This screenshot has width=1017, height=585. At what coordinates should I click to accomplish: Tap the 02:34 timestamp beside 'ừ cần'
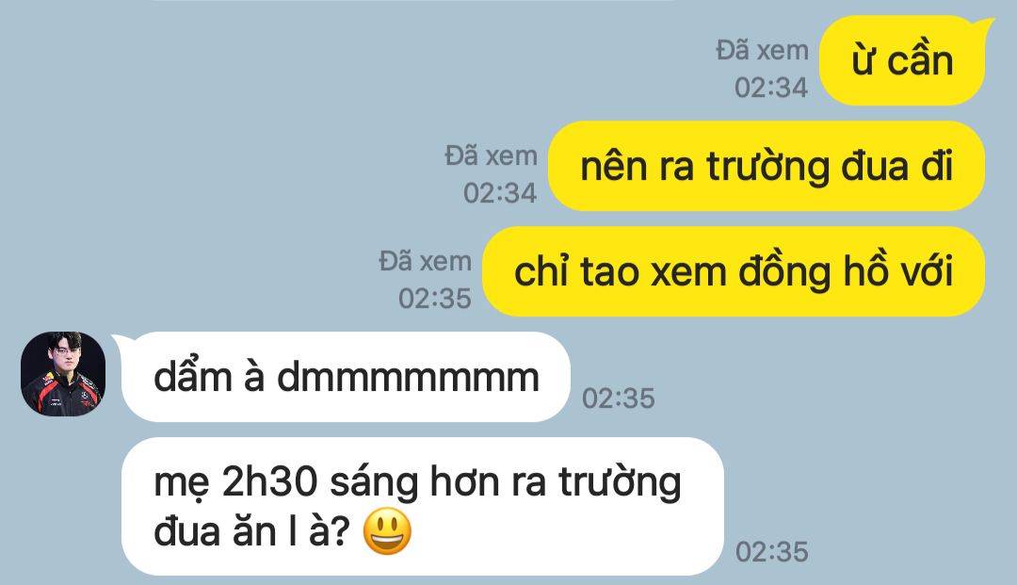click(771, 88)
